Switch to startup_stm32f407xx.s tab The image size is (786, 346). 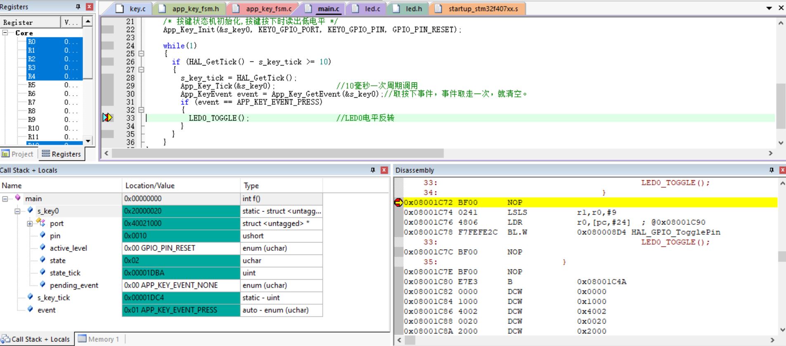(477, 9)
